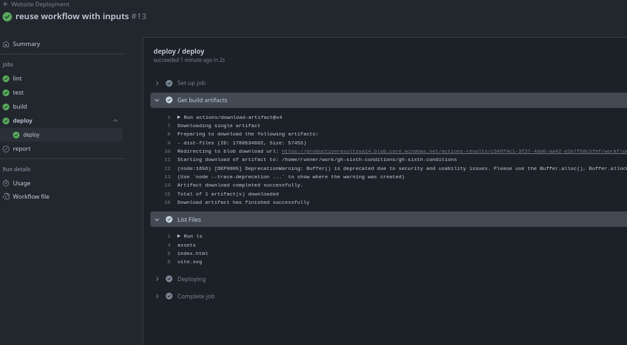Click the success check icon on Deploying step
This screenshot has width=627, height=345.
[169, 279]
